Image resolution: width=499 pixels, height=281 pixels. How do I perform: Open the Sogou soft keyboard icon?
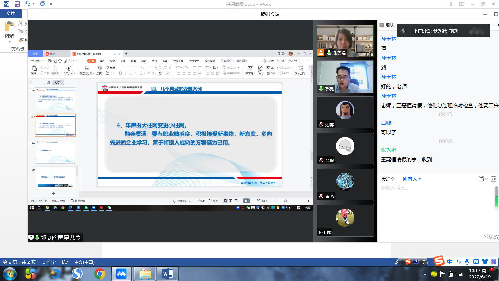pyautogui.click(x=476, y=262)
